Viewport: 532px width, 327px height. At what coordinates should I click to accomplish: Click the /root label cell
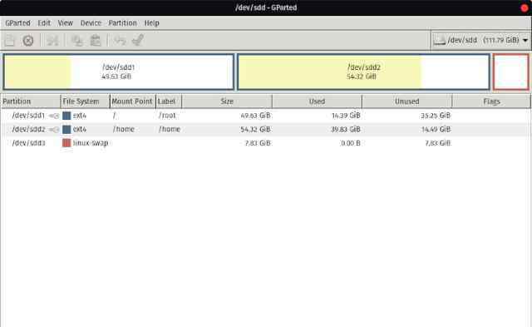[x=167, y=116]
